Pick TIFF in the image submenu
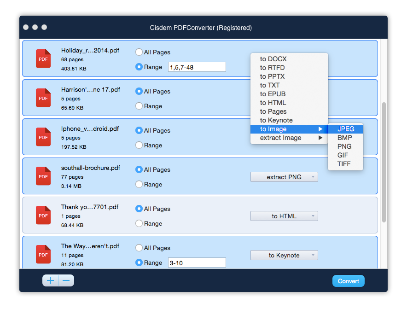The height and width of the screenshot is (315, 407). coord(345,164)
